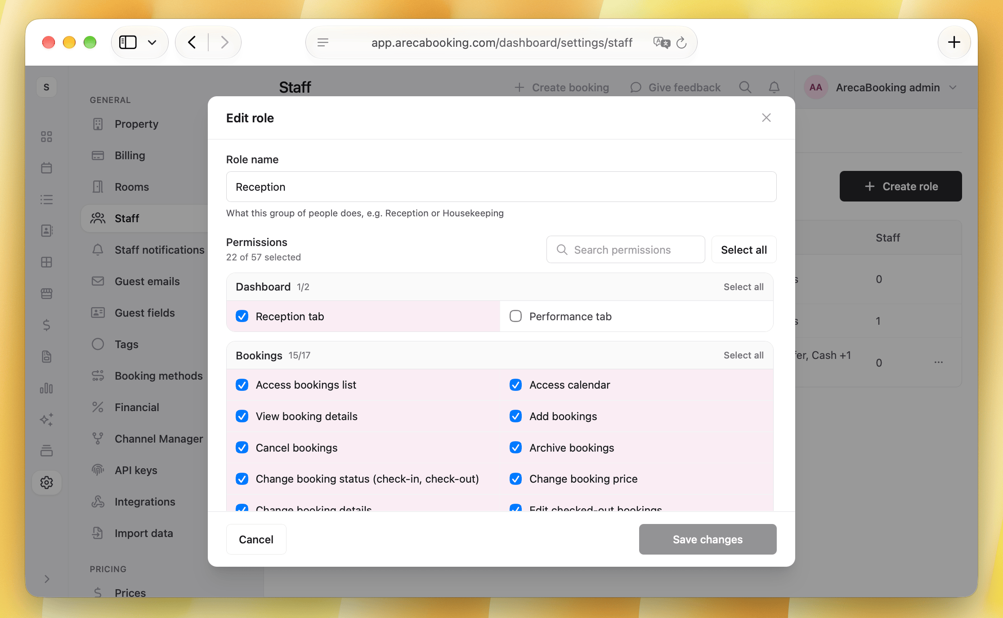The image size is (1003, 618).
Task: Open Booking methods settings
Action: [x=159, y=376]
